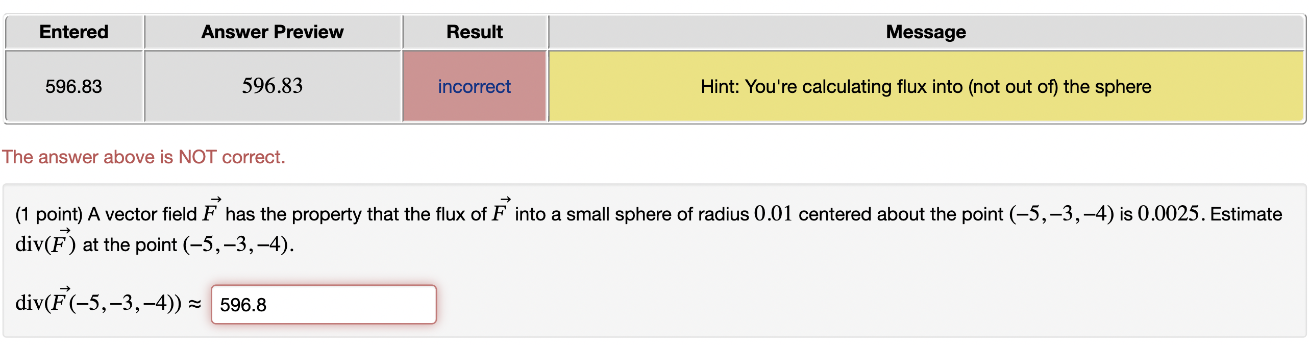
Task: Click the blue "incorrect" result text
Action: (x=474, y=87)
